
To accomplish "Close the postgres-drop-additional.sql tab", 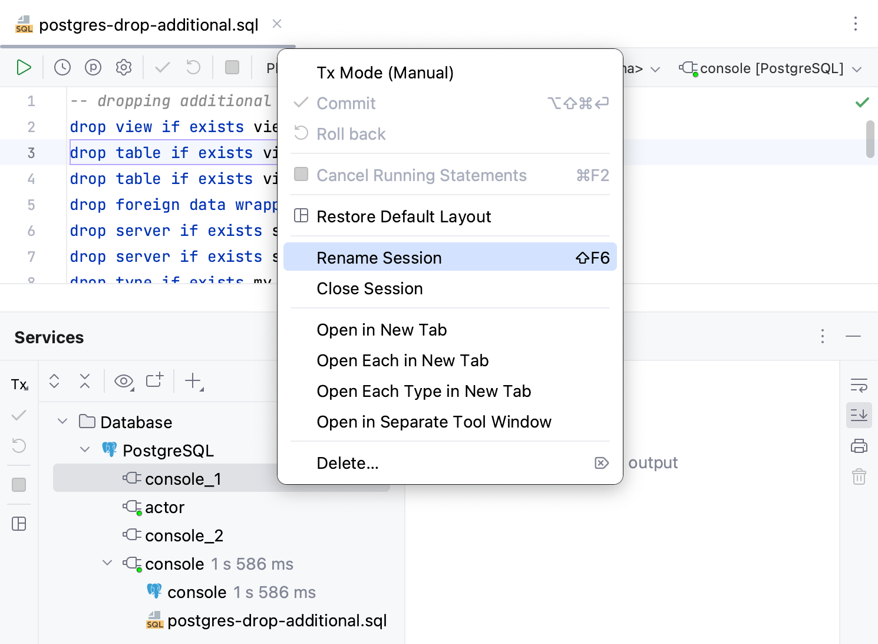I will click(277, 24).
